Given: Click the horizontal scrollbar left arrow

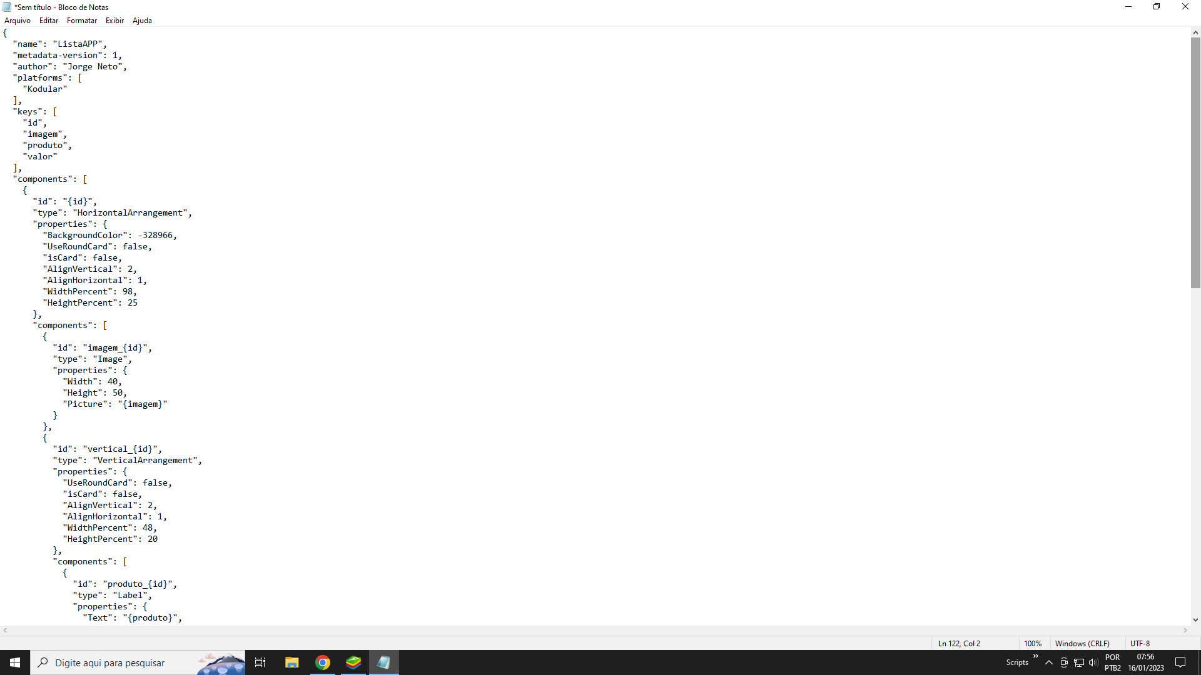Looking at the screenshot, I should 5,630.
